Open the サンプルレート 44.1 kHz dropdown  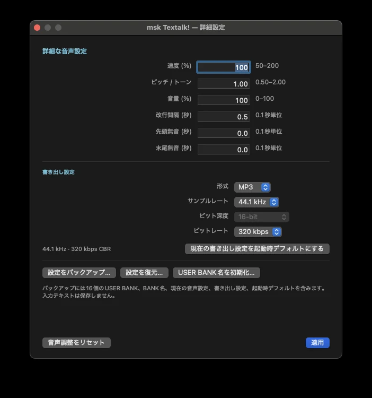(x=256, y=202)
